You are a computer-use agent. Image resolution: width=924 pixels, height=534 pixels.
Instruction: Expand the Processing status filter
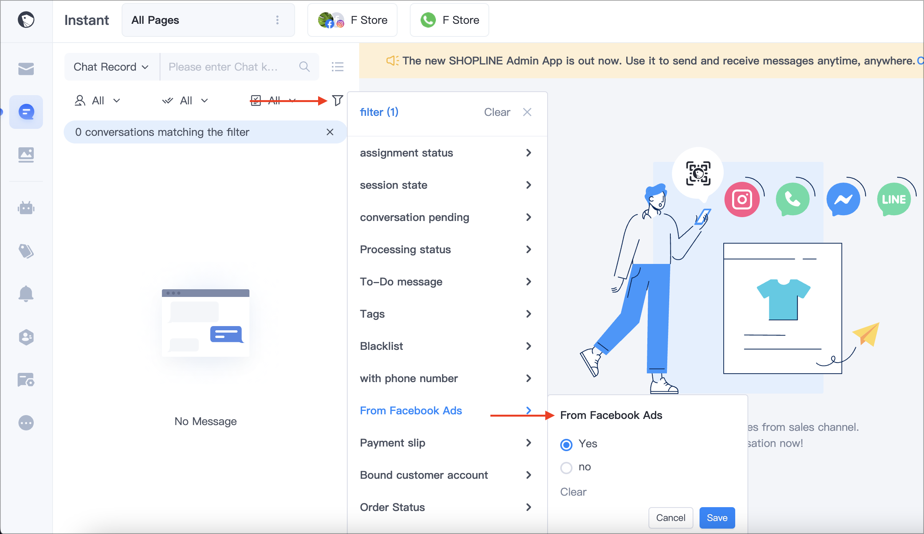point(447,249)
